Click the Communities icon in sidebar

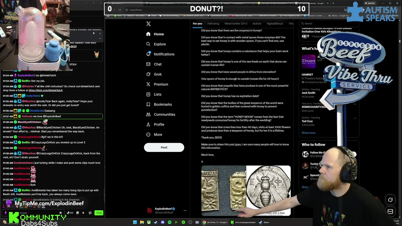coord(148,114)
